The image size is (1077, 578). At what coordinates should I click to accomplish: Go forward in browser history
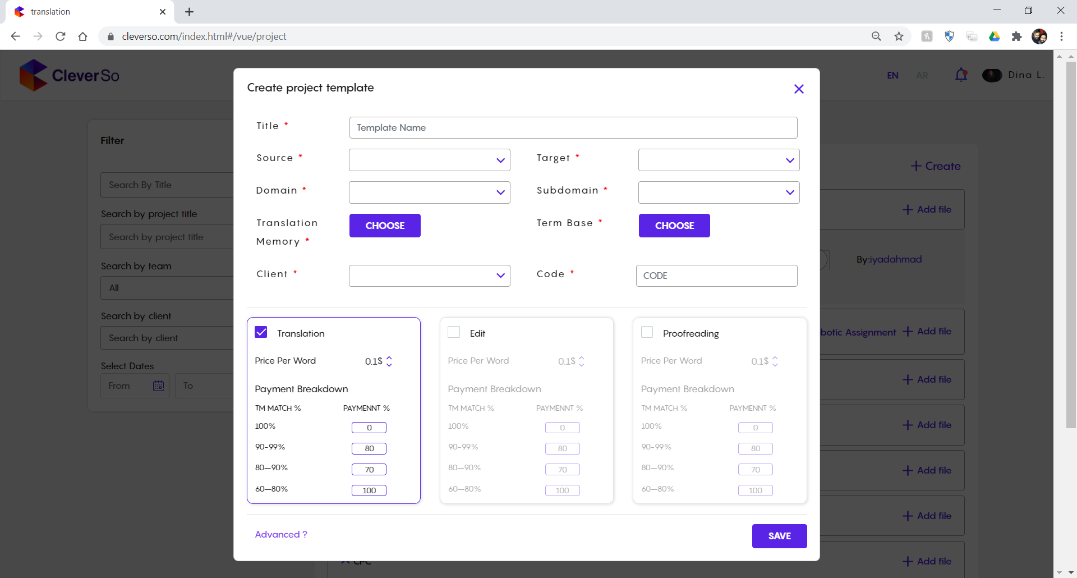pyautogui.click(x=38, y=36)
